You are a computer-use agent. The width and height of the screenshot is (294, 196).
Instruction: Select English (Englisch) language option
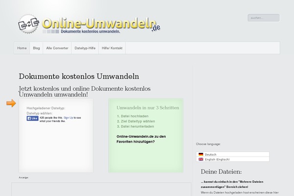tap(233, 159)
